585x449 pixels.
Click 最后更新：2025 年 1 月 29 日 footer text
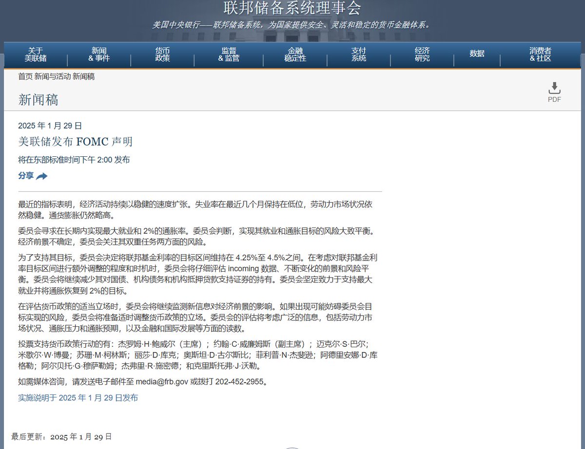click(x=61, y=436)
